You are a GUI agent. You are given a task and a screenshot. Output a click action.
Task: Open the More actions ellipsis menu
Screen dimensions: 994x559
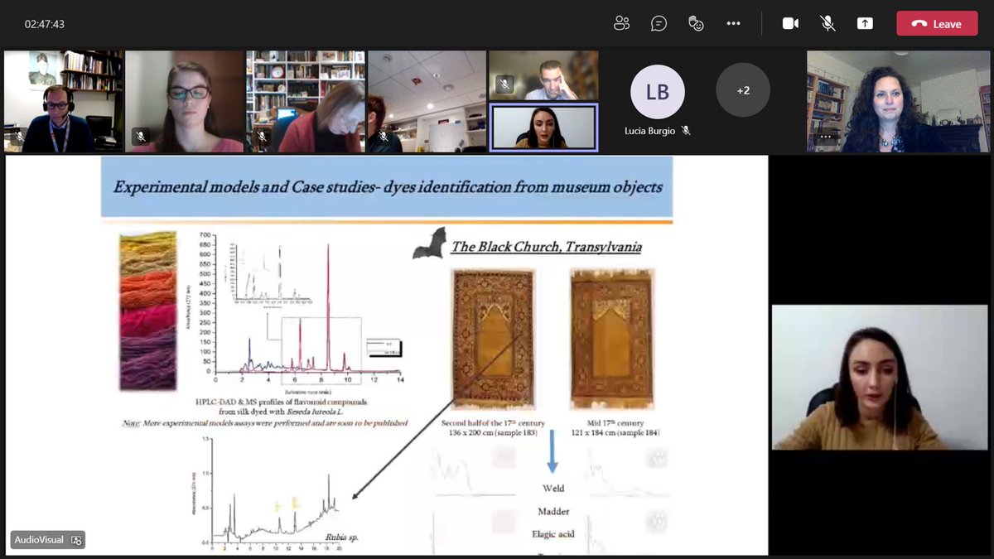pyautogui.click(x=734, y=23)
